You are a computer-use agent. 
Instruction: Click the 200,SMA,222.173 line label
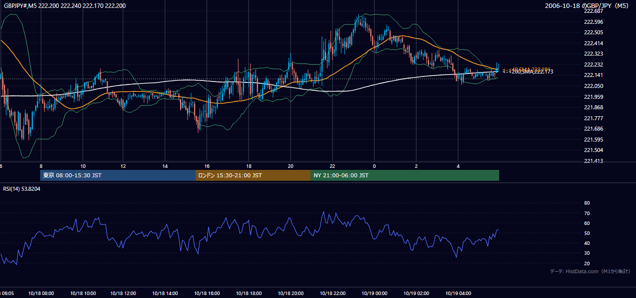coord(532,72)
